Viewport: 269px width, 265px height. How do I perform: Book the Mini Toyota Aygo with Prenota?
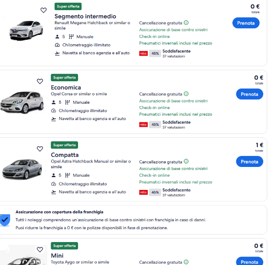coord(250,261)
